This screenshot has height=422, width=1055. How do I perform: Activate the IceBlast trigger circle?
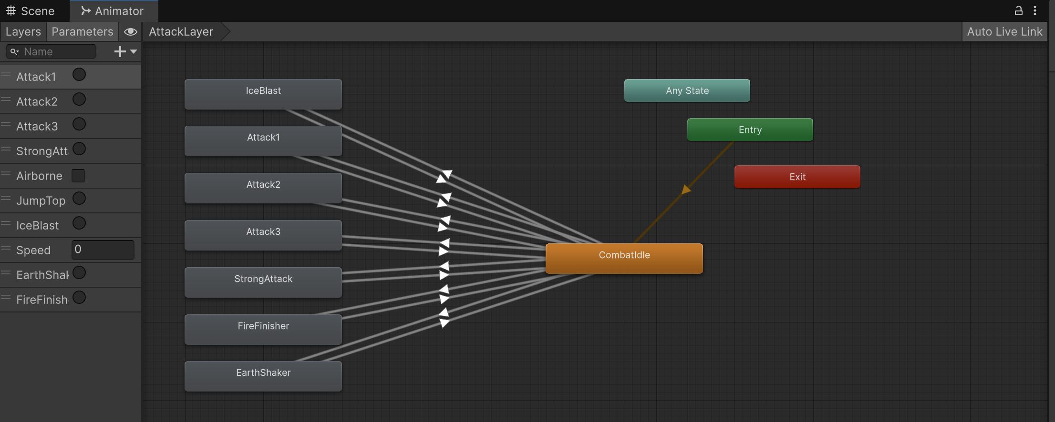(x=79, y=223)
